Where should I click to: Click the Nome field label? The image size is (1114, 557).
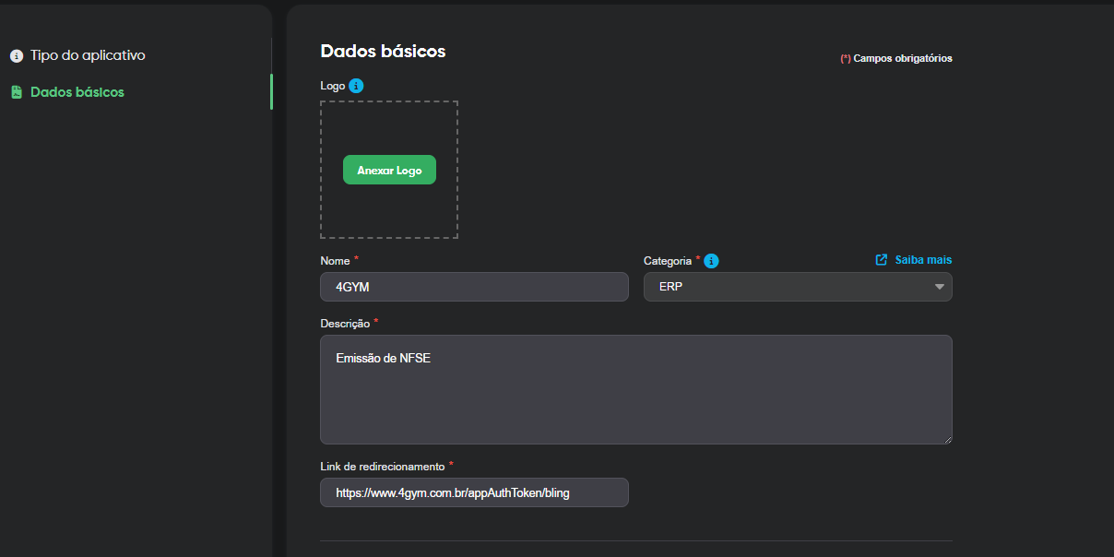point(335,261)
